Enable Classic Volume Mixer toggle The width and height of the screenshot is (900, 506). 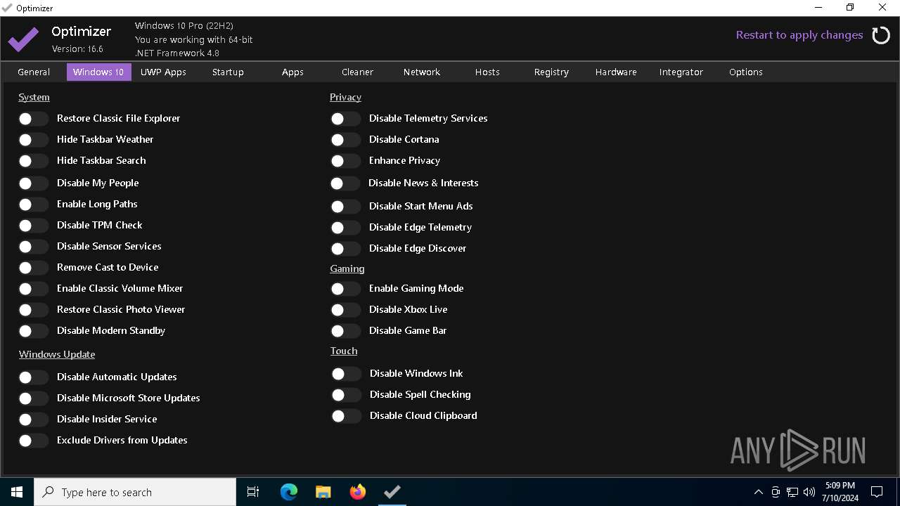point(33,289)
